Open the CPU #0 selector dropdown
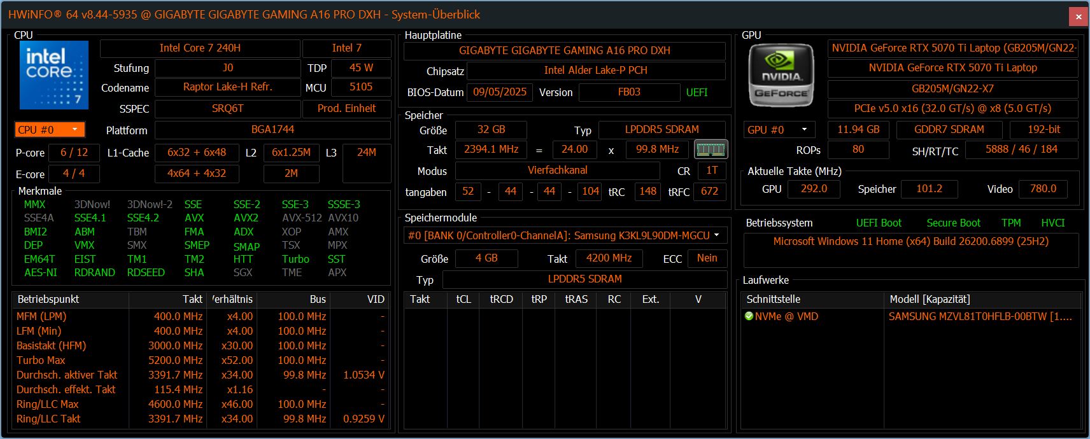This screenshot has width=1090, height=439. (50, 130)
